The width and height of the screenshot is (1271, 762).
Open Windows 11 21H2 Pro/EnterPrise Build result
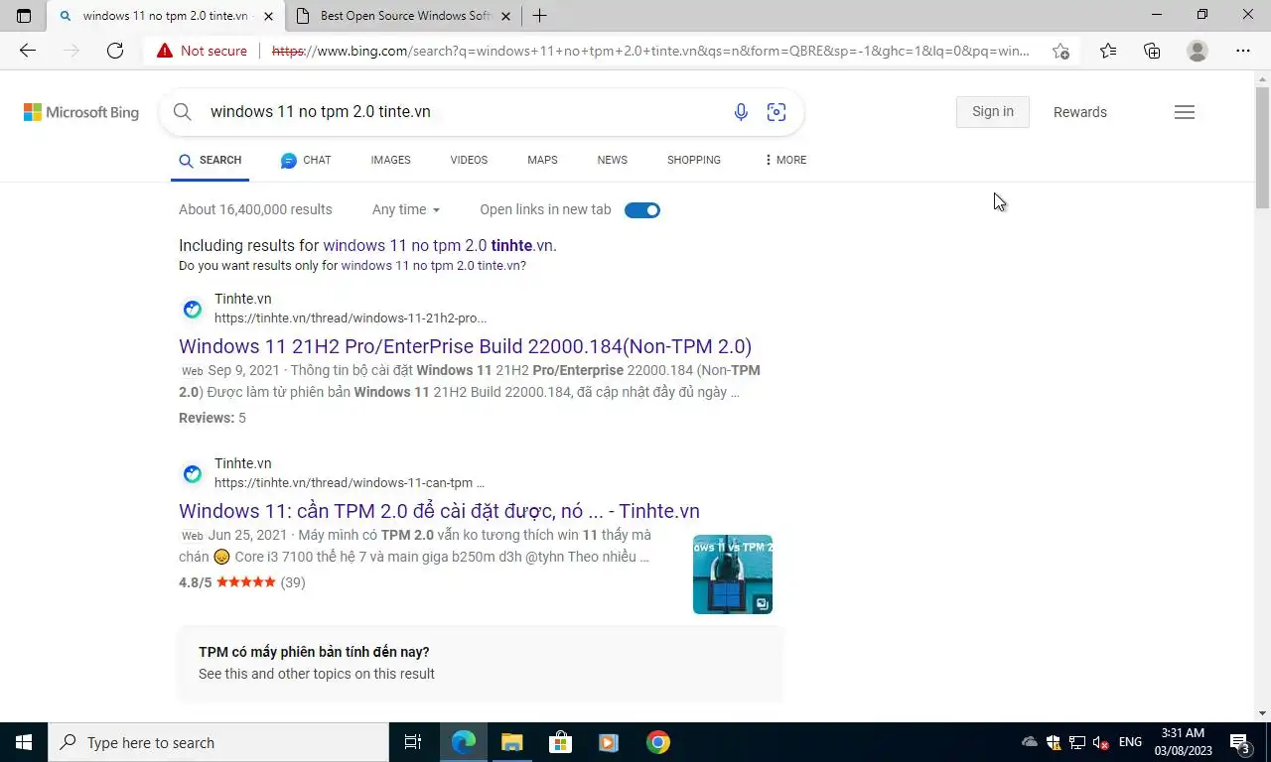[x=465, y=346]
